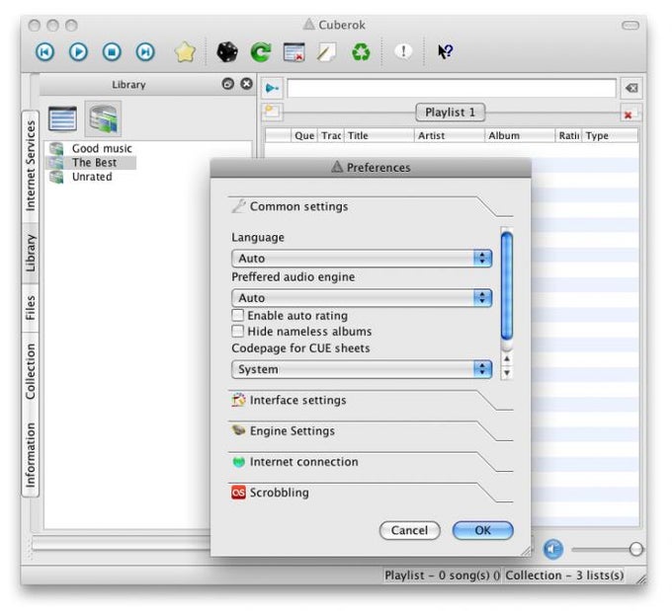Skip to the previous track
Screen dimensions: 672x611
44,51
